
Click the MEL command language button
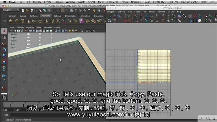[x=6, y=115]
